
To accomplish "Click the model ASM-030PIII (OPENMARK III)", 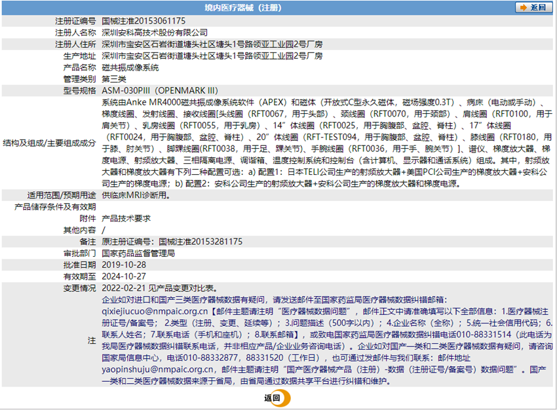I will (160, 90).
